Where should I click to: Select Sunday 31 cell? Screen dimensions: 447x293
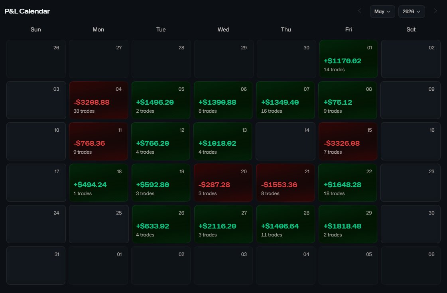pos(36,266)
